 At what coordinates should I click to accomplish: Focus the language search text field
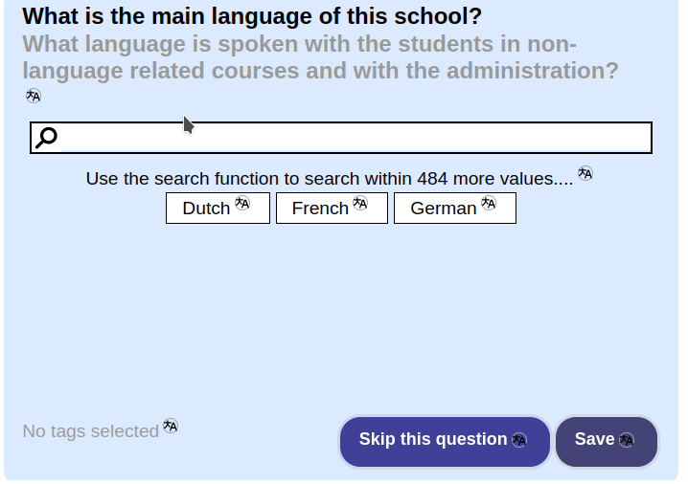[355, 138]
